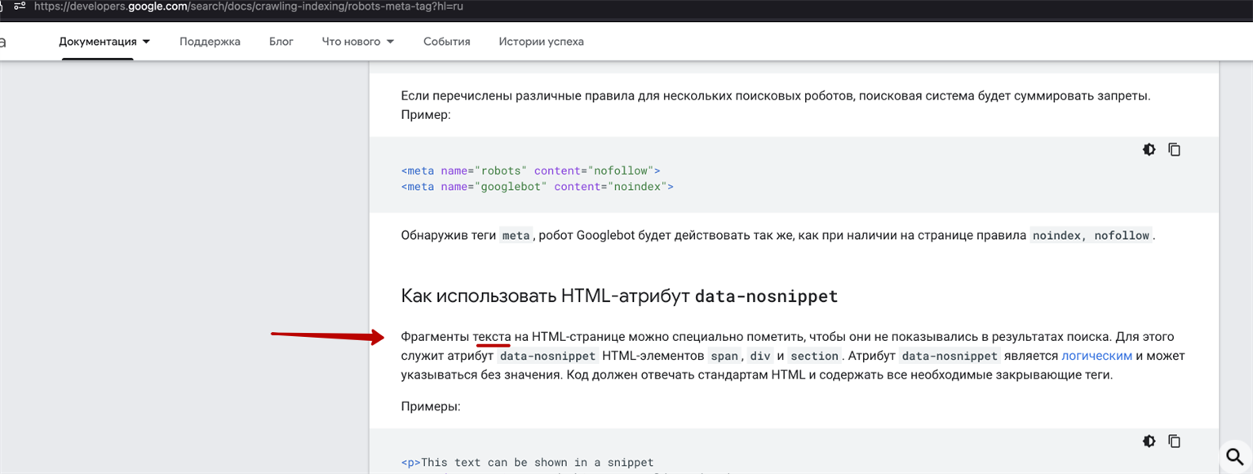Click the underlined word текста
1253x474 pixels.
pos(492,336)
